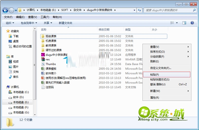Open the view options dropdown arrow

click(x=177, y=23)
